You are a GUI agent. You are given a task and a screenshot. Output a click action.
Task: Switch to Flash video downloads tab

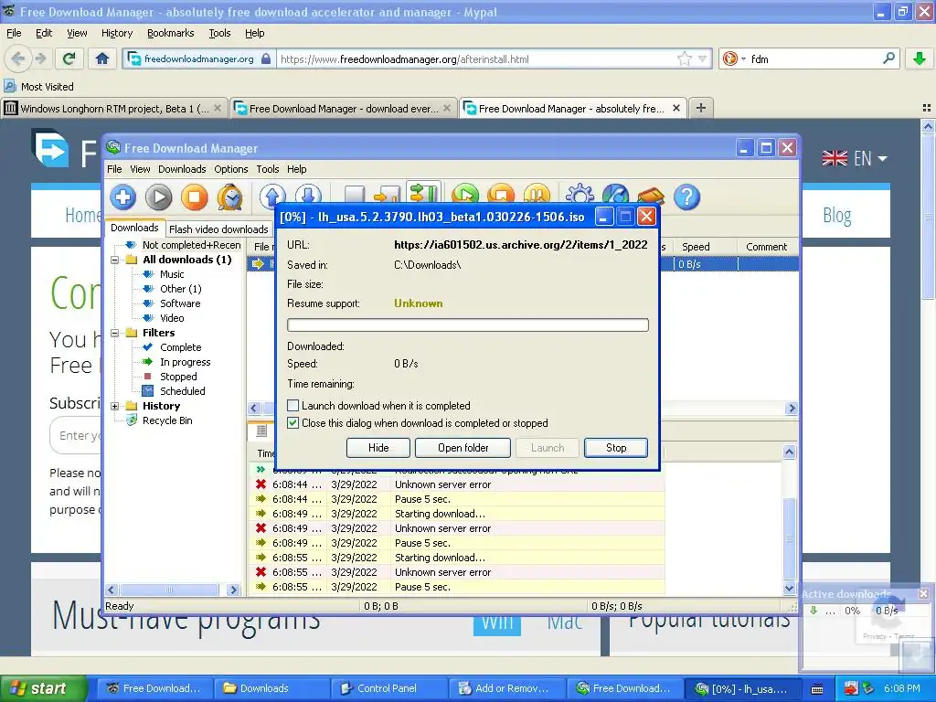click(218, 229)
